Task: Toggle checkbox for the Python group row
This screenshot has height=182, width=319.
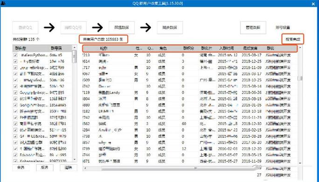Action: click(x=15, y=55)
